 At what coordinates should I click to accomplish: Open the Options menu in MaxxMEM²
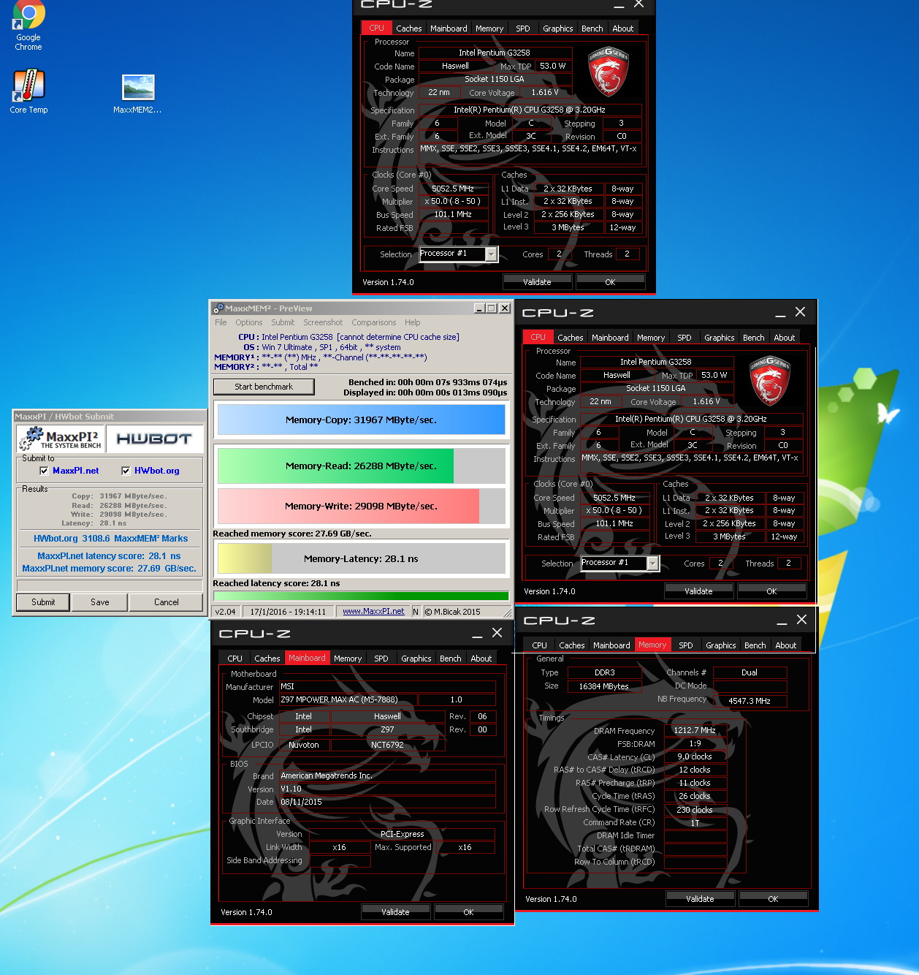point(248,322)
